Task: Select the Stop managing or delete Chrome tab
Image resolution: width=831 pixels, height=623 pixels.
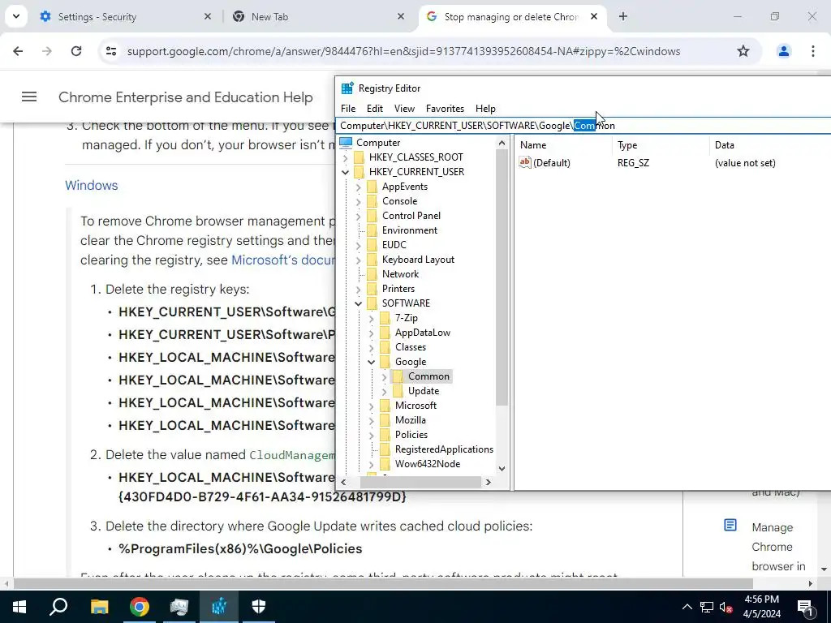Action: tap(511, 16)
